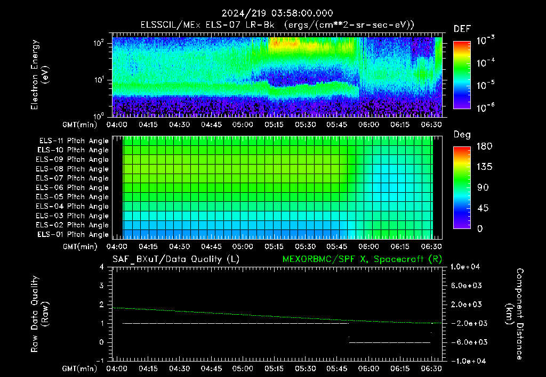
Task: Click 05:15 tick on spectrogram time axis
Action: (x=274, y=125)
